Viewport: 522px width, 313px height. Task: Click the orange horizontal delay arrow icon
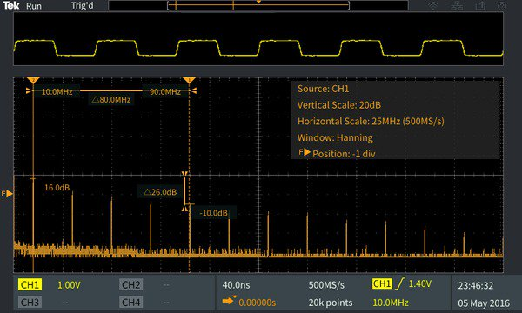point(229,300)
